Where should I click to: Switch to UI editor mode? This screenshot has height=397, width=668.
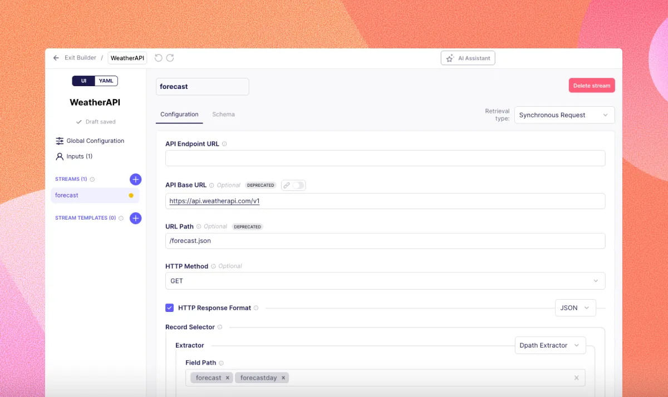pyautogui.click(x=83, y=81)
